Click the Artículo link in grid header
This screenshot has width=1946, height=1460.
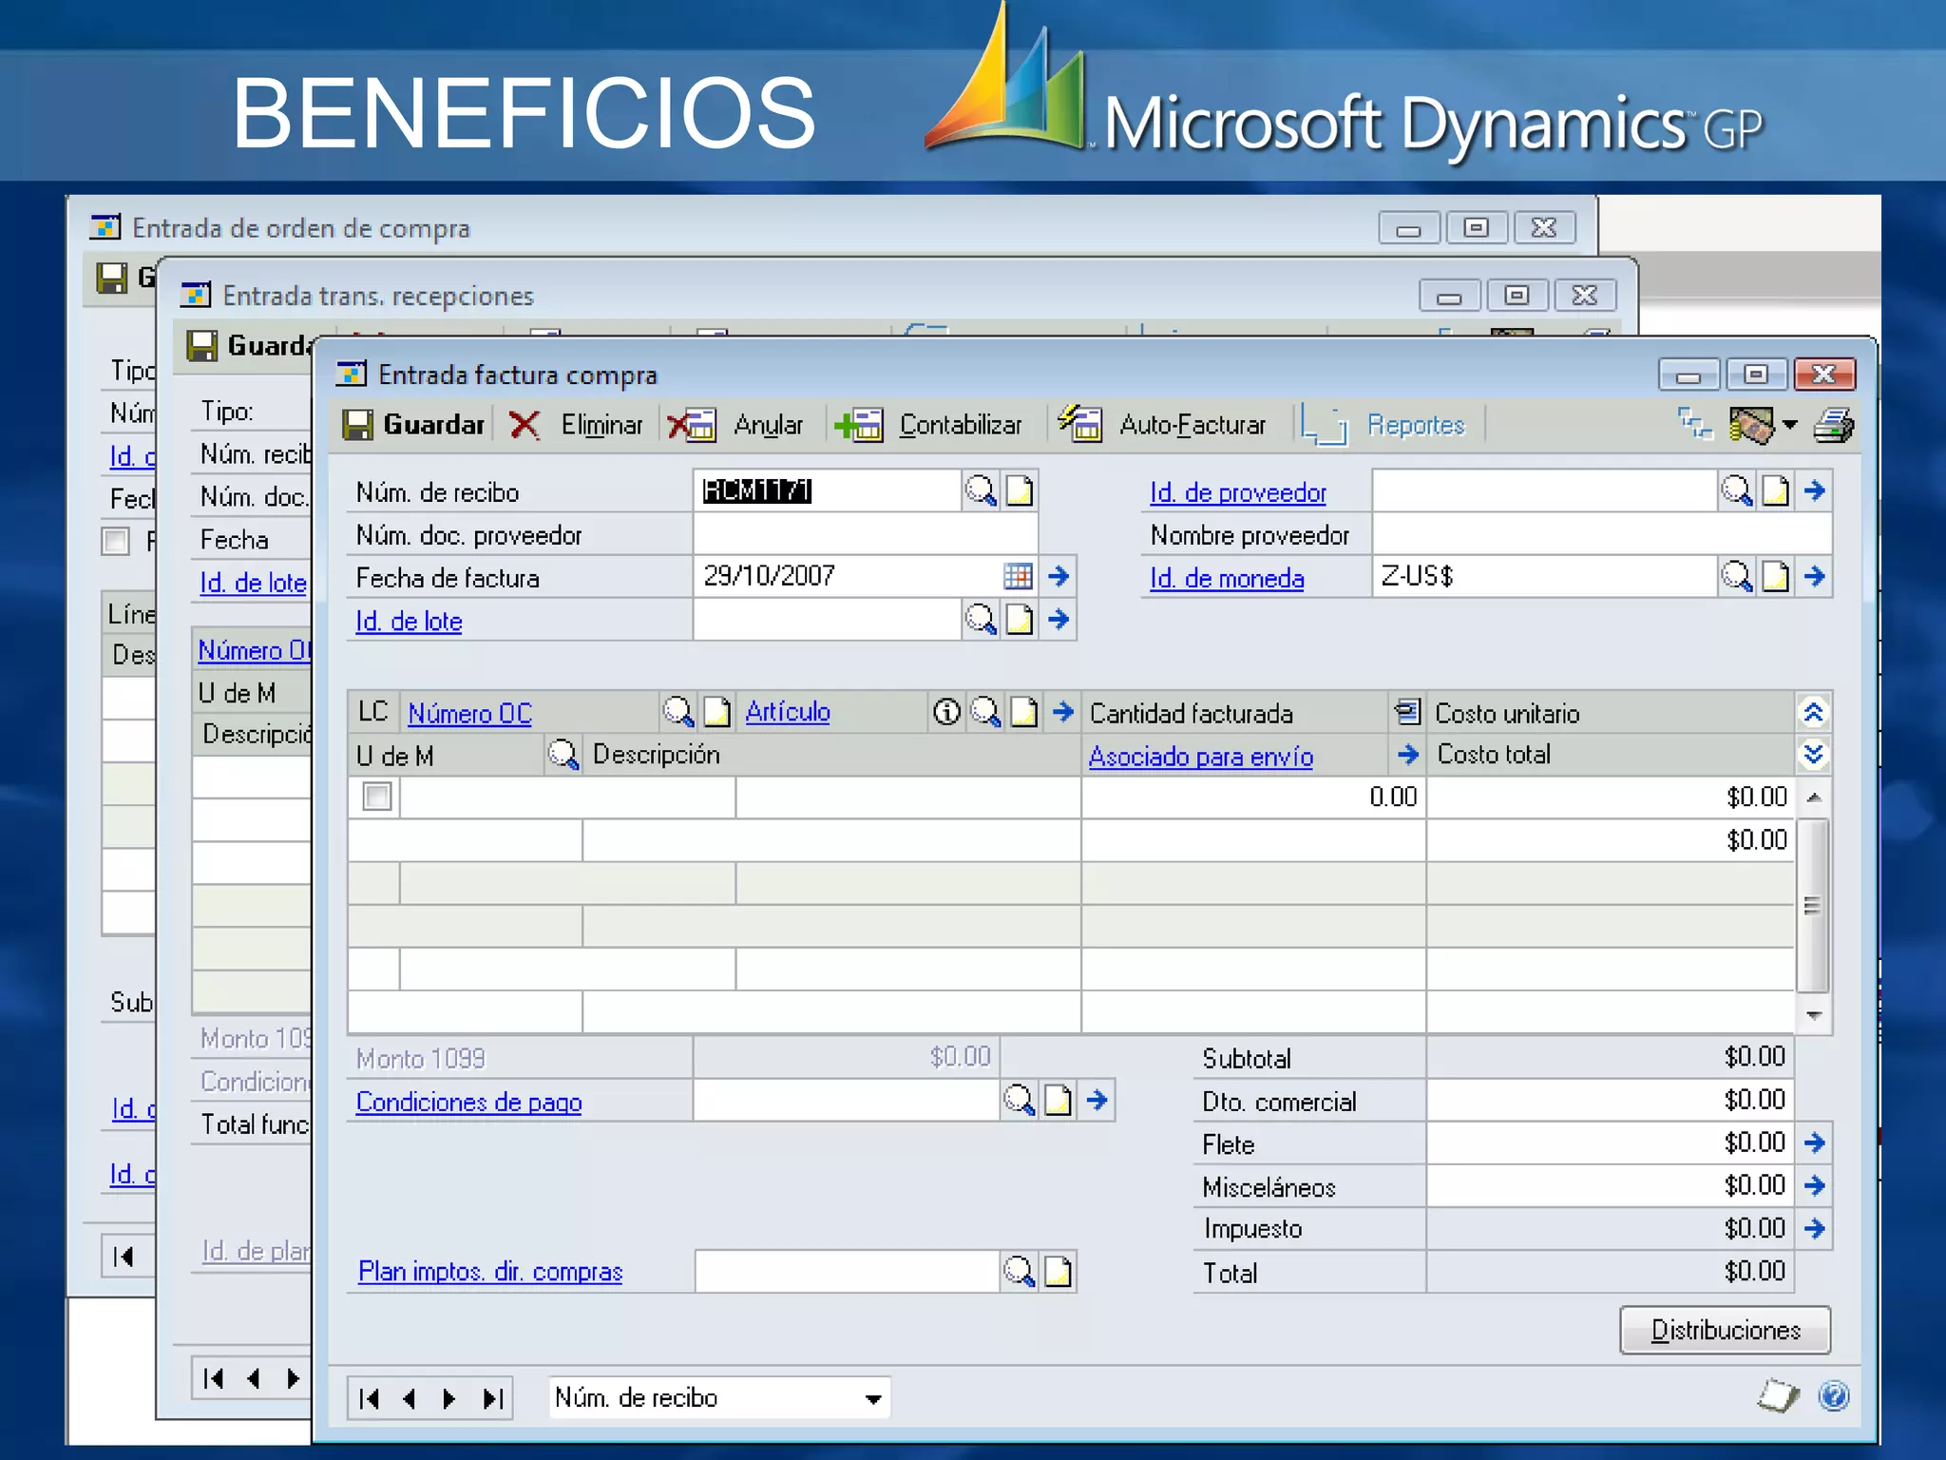pos(788,711)
